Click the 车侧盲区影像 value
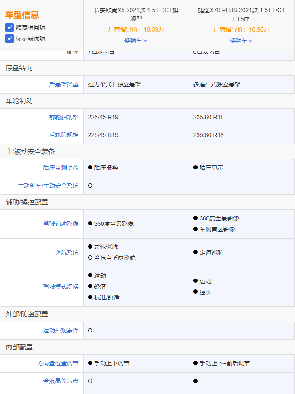 217,229
